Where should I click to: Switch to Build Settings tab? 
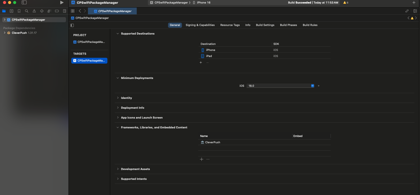coord(265,25)
